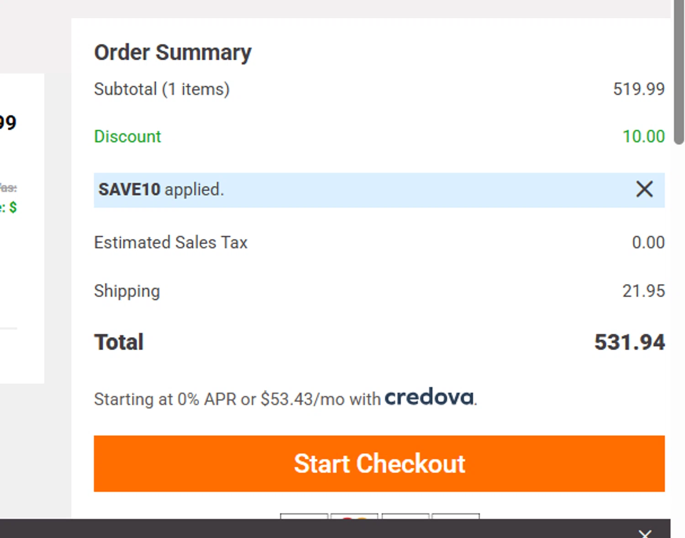This screenshot has width=685, height=538.
Task: Click the 21.95 shipping cost
Action: [643, 291]
